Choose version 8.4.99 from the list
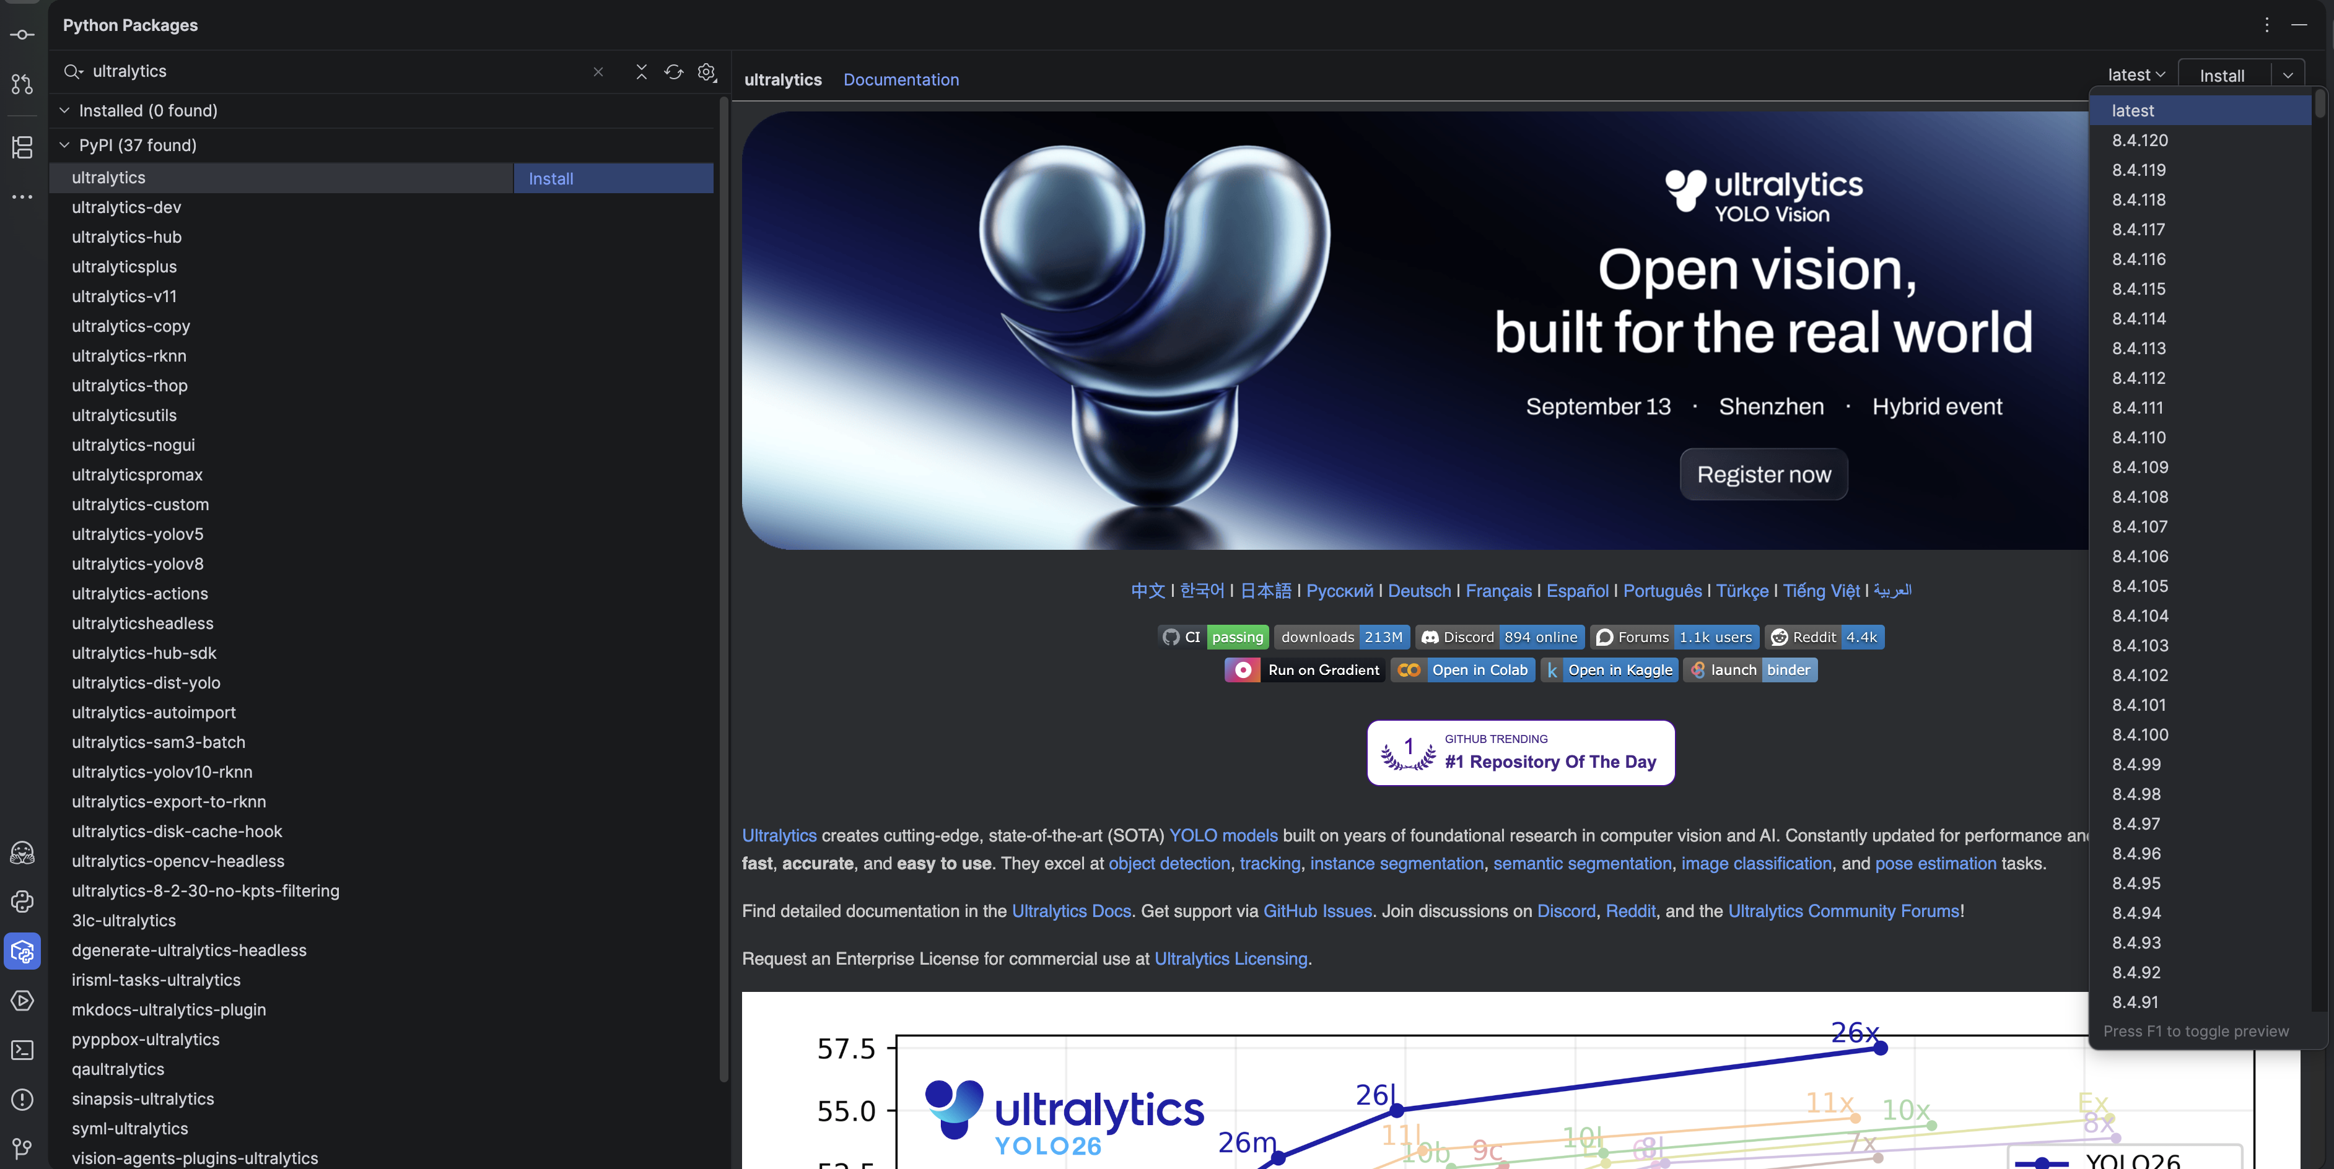This screenshot has width=2334, height=1169. click(x=2200, y=764)
